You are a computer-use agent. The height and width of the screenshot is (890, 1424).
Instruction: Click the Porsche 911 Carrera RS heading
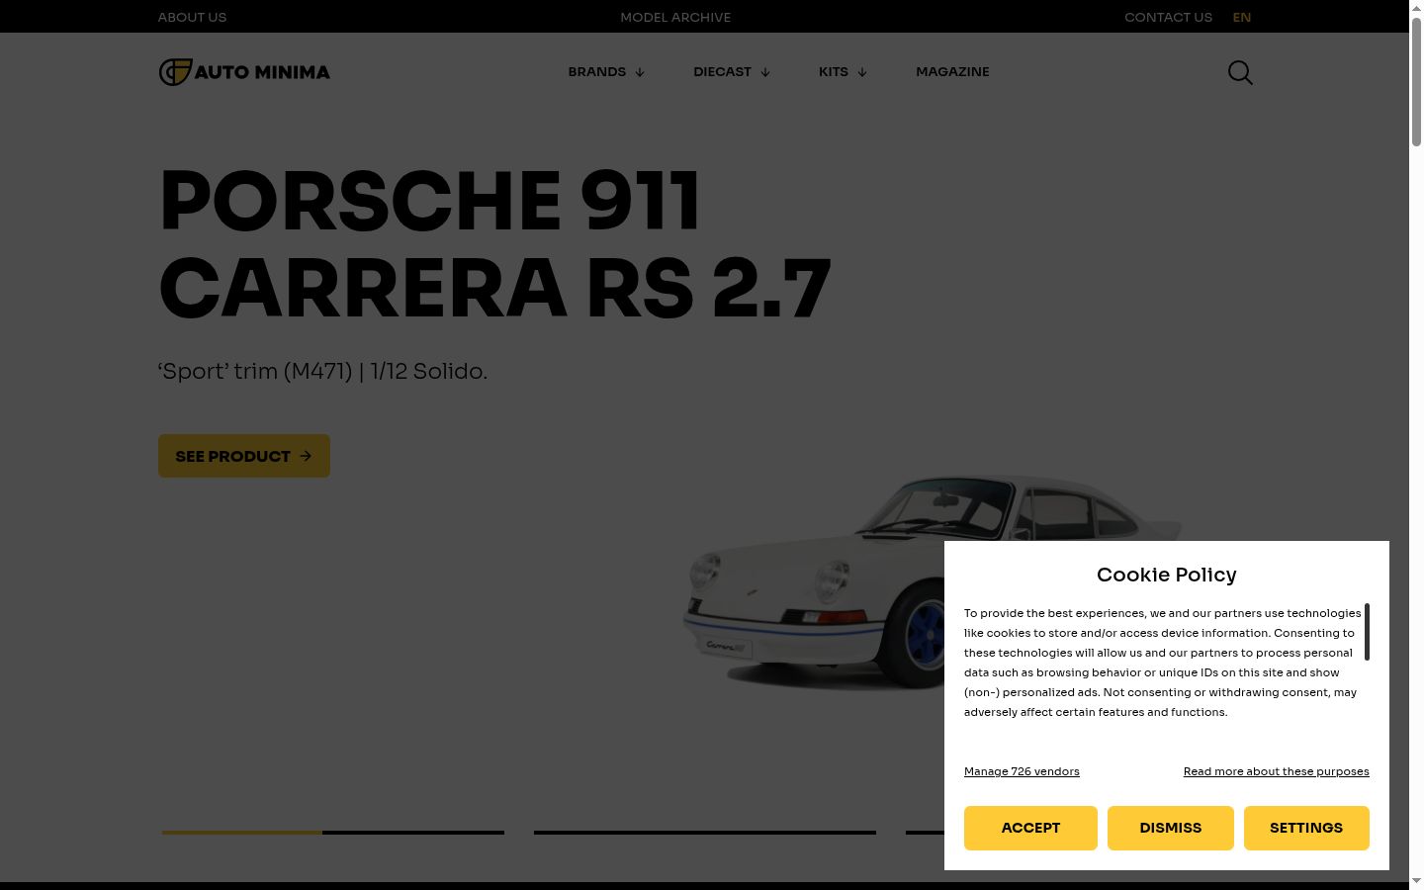click(494, 244)
